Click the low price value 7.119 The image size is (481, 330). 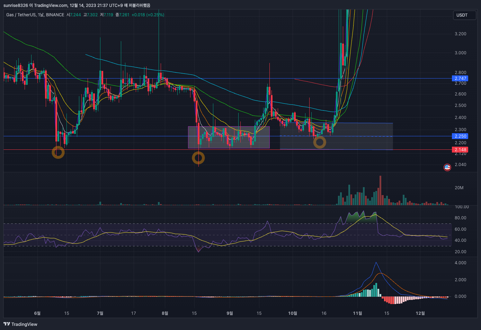[x=108, y=15]
